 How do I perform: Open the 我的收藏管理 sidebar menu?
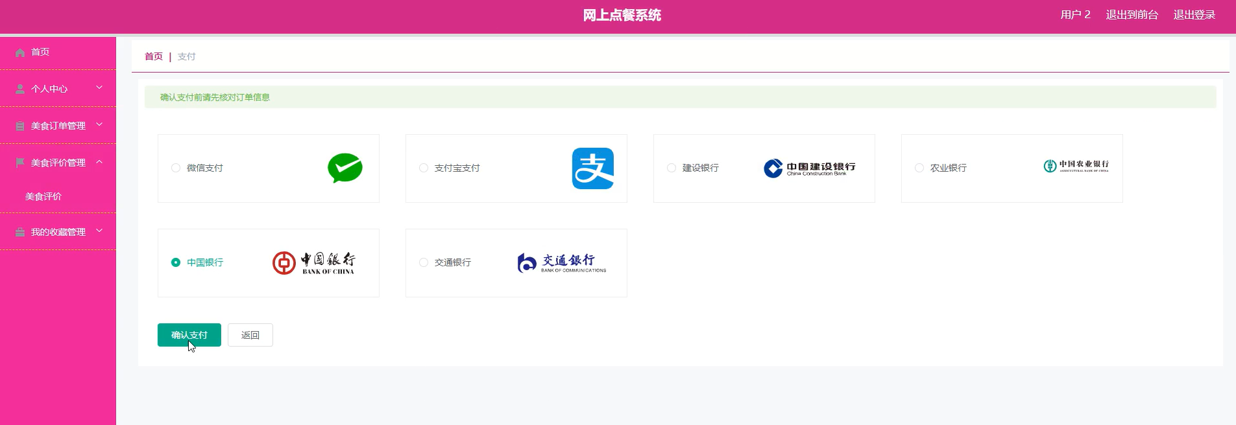58,232
